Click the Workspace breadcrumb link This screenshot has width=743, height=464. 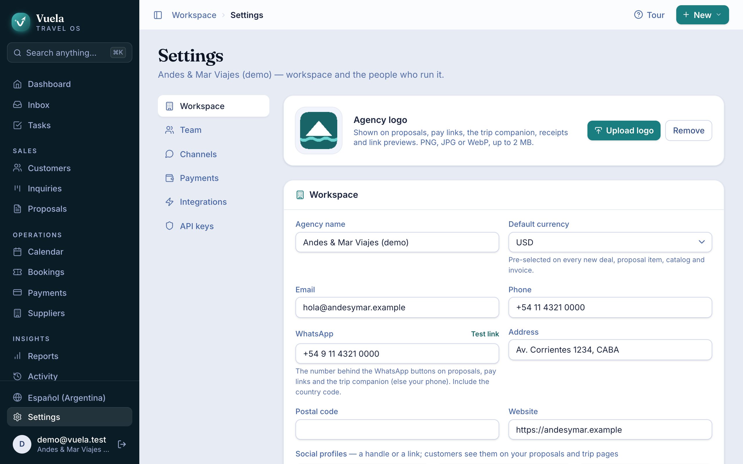point(194,15)
